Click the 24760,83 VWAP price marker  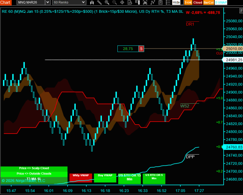pyautogui.click(x=233, y=147)
